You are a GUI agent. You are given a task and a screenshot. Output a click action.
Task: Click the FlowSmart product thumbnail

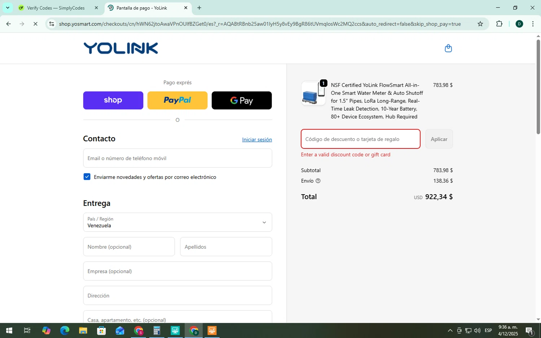click(313, 93)
